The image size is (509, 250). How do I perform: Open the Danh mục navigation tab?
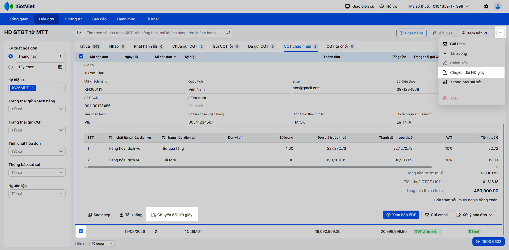click(126, 19)
